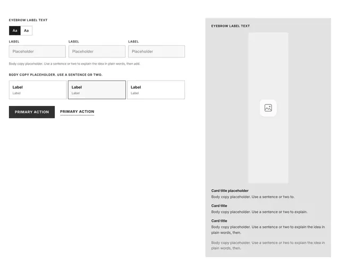The image size is (340, 259).
Task: Focus the third Placeholder input field
Action: pyautogui.click(x=156, y=51)
